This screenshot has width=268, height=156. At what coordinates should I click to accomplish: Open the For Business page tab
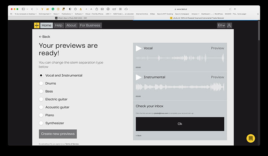pos(90,26)
